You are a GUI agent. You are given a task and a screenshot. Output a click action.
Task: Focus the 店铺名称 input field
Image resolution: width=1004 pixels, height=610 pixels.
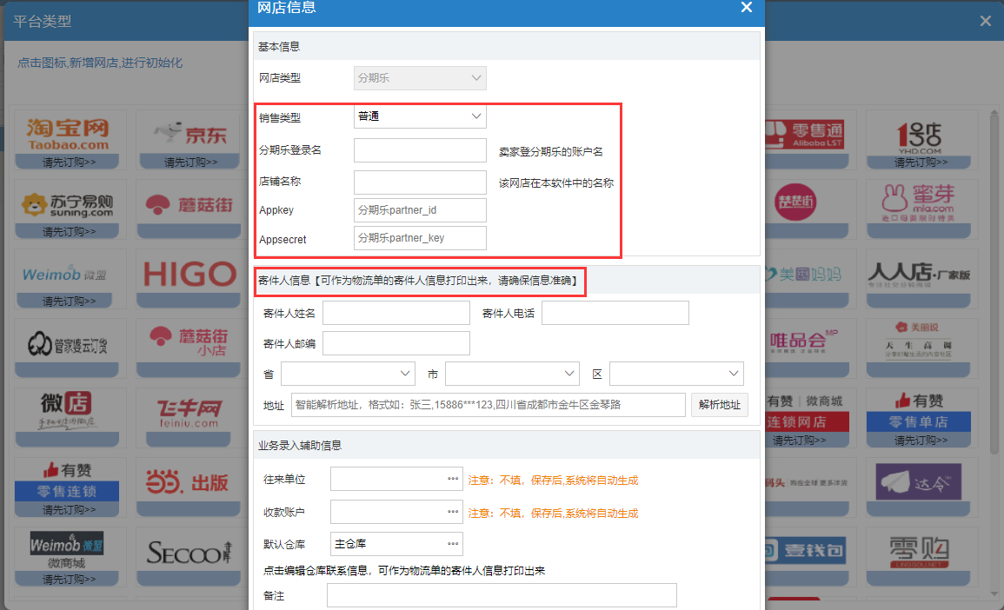tap(420, 182)
